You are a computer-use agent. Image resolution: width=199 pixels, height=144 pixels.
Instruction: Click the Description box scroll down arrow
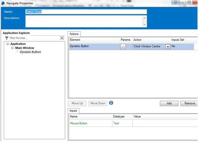[145, 25]
